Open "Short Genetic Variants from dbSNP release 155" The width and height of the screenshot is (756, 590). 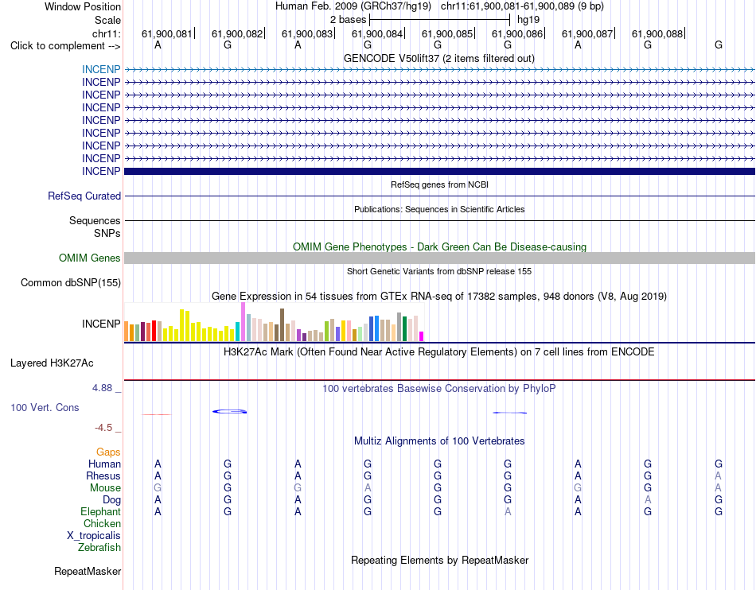point(439,271)
